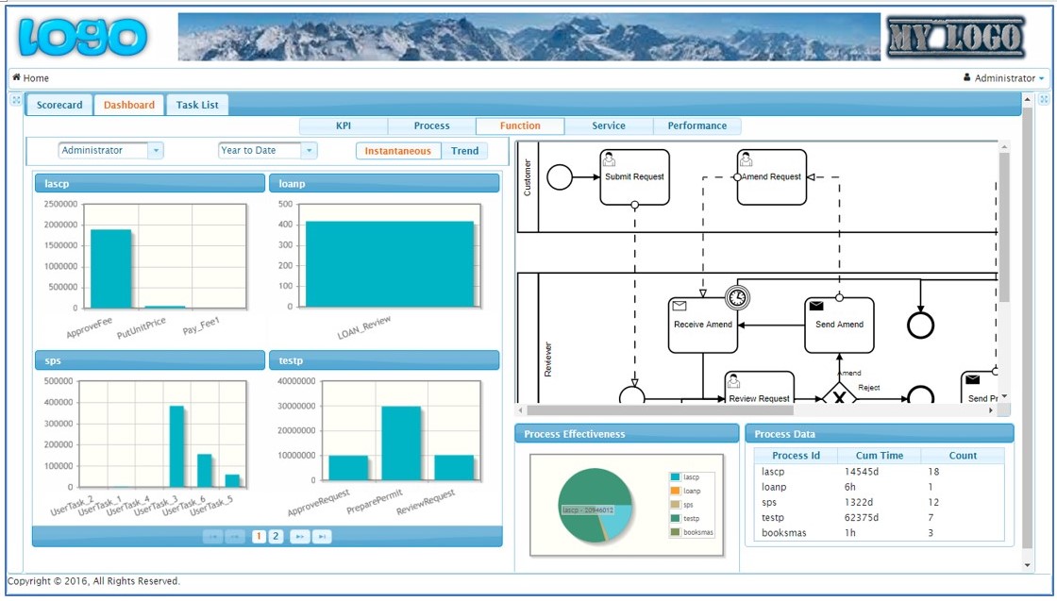Screen dimensions: 1057x601
Task: Click the LOAN_Review bar in loanp chart
Action: (390, 264)
